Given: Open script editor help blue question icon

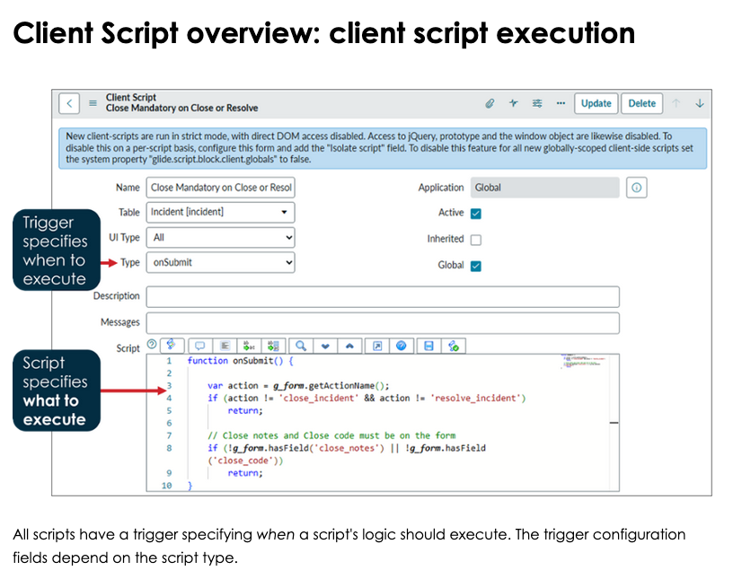Looking at the screenshot, I should click(402, 346).
